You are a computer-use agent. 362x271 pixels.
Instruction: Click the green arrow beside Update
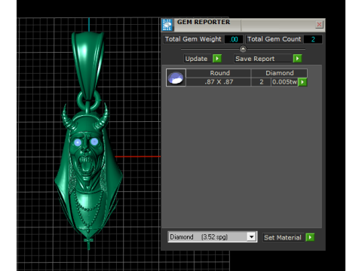coord(217,59)
